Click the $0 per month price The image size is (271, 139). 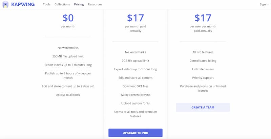coord(68,18)
